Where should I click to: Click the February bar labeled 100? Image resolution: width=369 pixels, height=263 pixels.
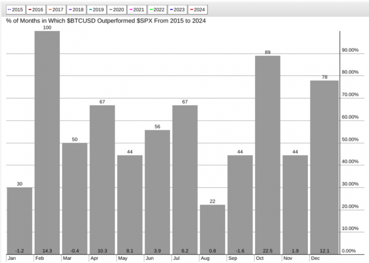(47, 143)
